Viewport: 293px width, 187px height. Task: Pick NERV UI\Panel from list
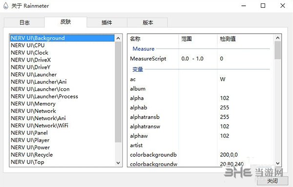click(x=62, y=133)
